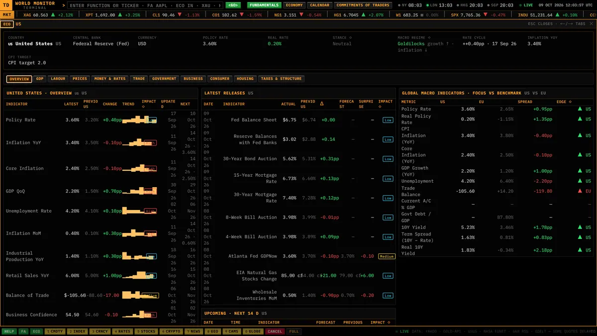Switch to the Prices tab
The width and height of the screenshot is (597, 336).
click(80, 79)
